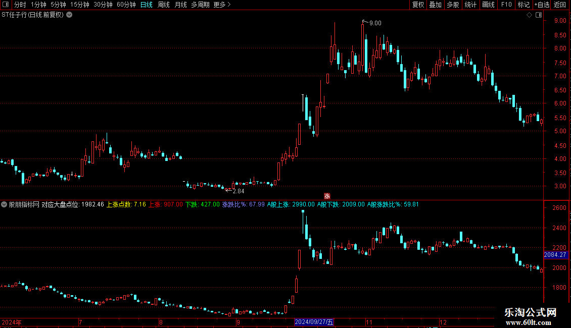Click month 9 on time axis
Viewport: 571px width, 328px height.
coord(238,322)
